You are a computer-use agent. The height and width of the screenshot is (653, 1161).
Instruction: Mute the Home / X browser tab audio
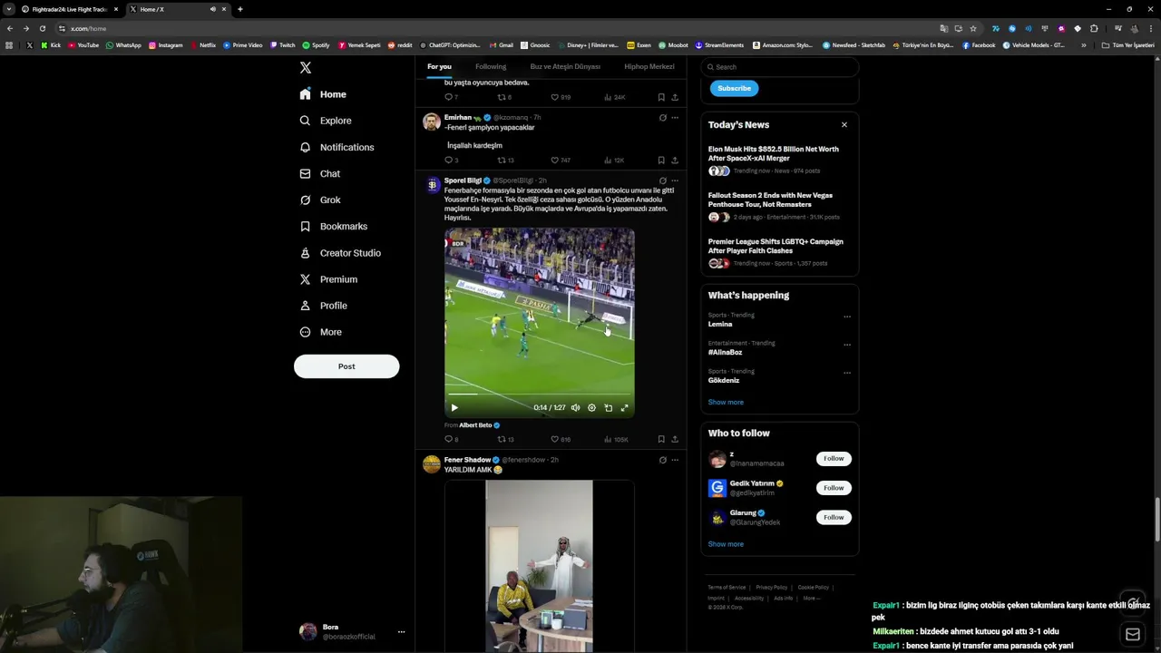click(213, 9)
